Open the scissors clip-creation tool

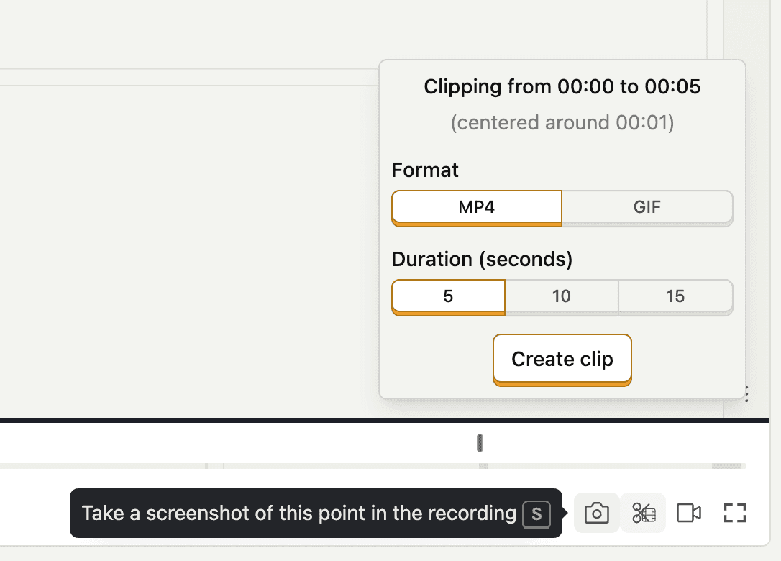(x=643, y=513)
